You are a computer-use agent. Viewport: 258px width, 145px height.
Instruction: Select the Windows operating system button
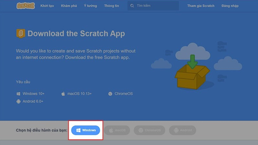(x=85, y=130)
